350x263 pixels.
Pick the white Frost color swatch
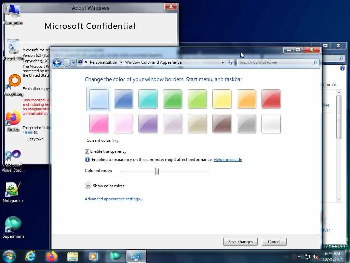tap(271, 124)
